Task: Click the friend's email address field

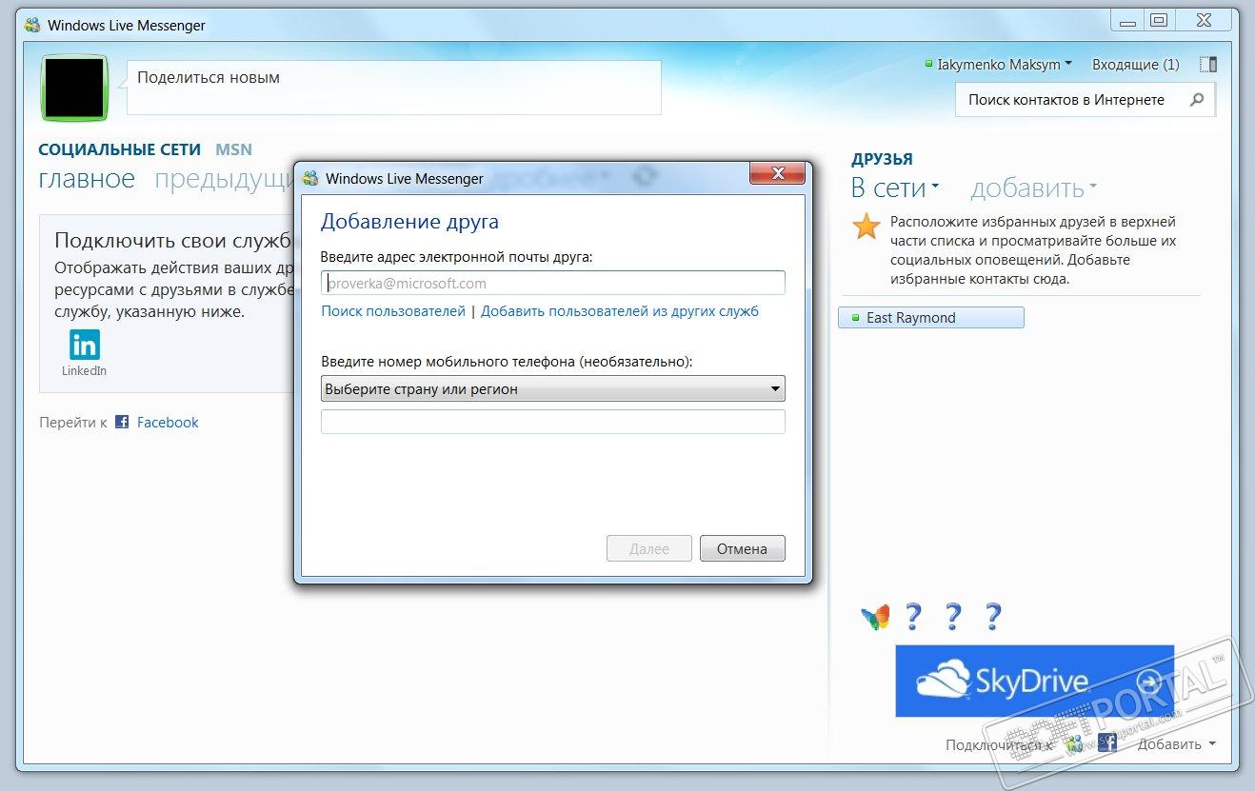Action: coord(553,283)
